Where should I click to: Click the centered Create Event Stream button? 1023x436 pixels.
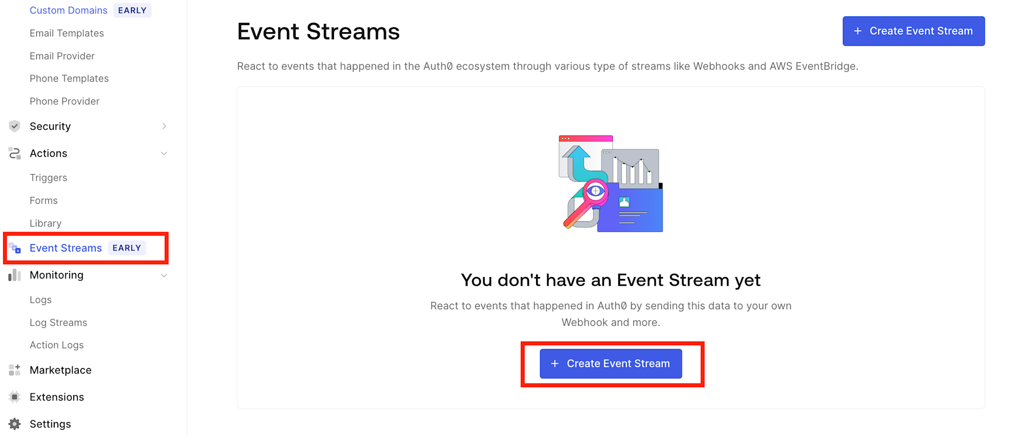click(611, 364)
